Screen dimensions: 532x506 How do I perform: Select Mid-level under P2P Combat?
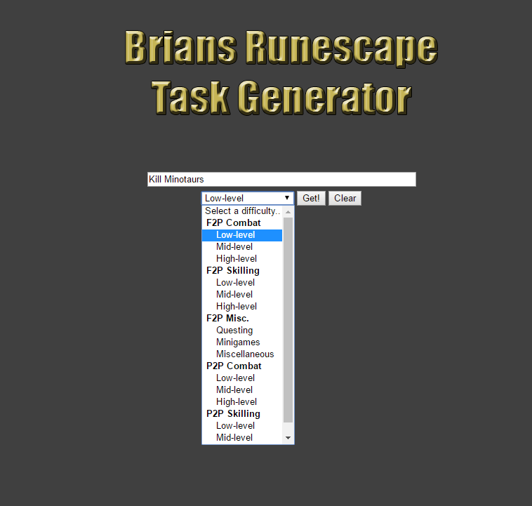click(242, 390)
